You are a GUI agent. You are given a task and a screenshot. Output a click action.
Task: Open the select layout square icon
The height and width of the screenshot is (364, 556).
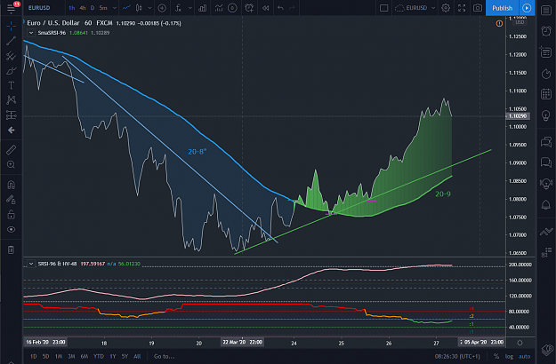coord(383,8)
